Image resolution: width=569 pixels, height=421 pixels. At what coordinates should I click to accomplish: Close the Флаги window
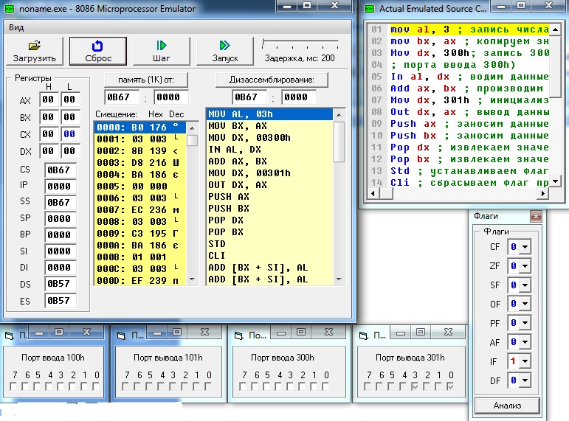(x=536, y=217)
